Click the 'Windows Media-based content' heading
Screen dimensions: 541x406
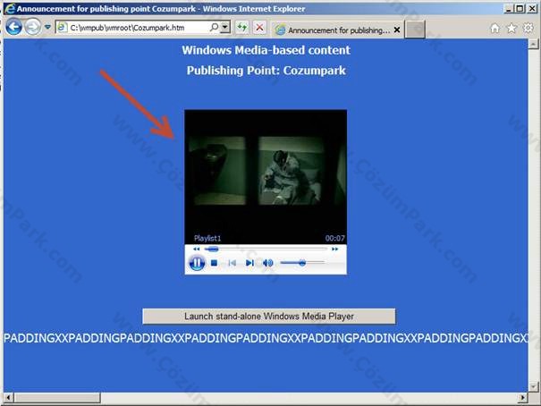click(x=266, y=50)
